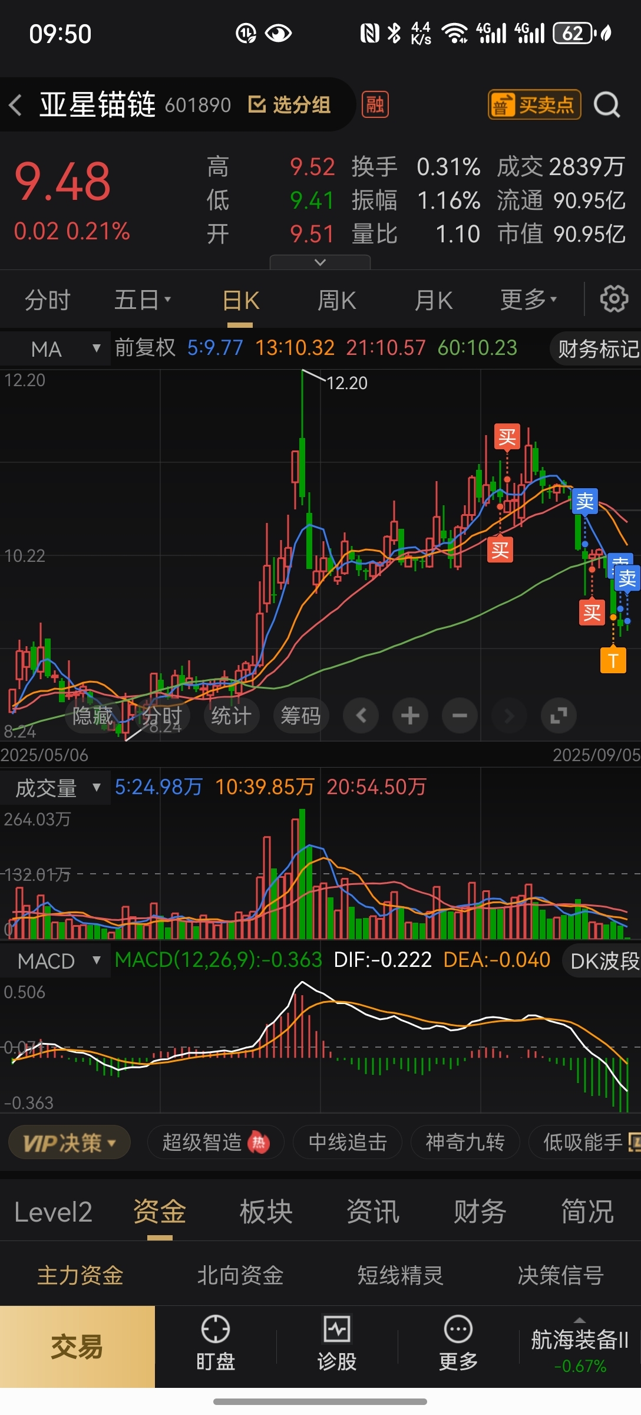Select 超级智造 hot indicator chip
Viewport: 641px width, 1415px height.
click(x=216, y=1143)
